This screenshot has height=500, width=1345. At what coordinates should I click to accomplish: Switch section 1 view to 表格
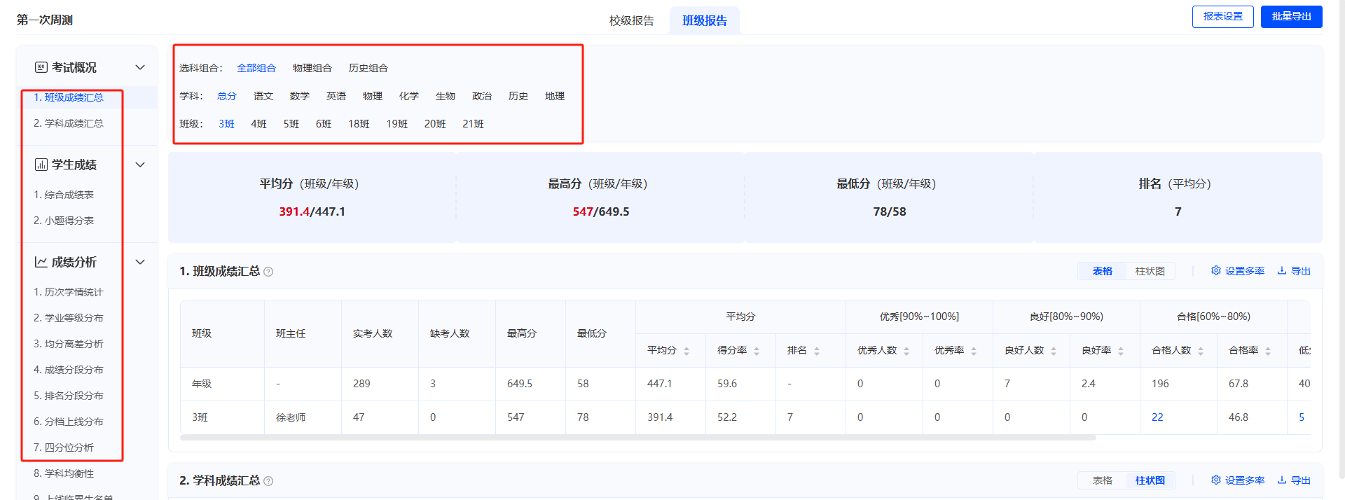[1103, 271]
